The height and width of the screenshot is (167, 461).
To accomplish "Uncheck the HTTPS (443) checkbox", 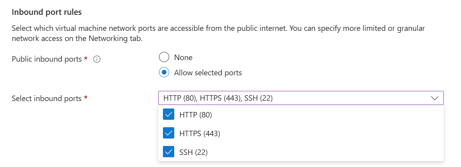I will (169, 133).
